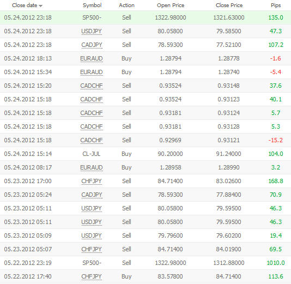291x284 pixels.
Task: Open CHFJPY symbol link with 168.8 pips
Action: 92,181
